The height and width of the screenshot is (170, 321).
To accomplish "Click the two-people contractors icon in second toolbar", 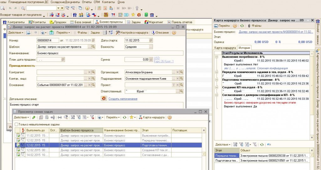I will [x=75, y=15].
